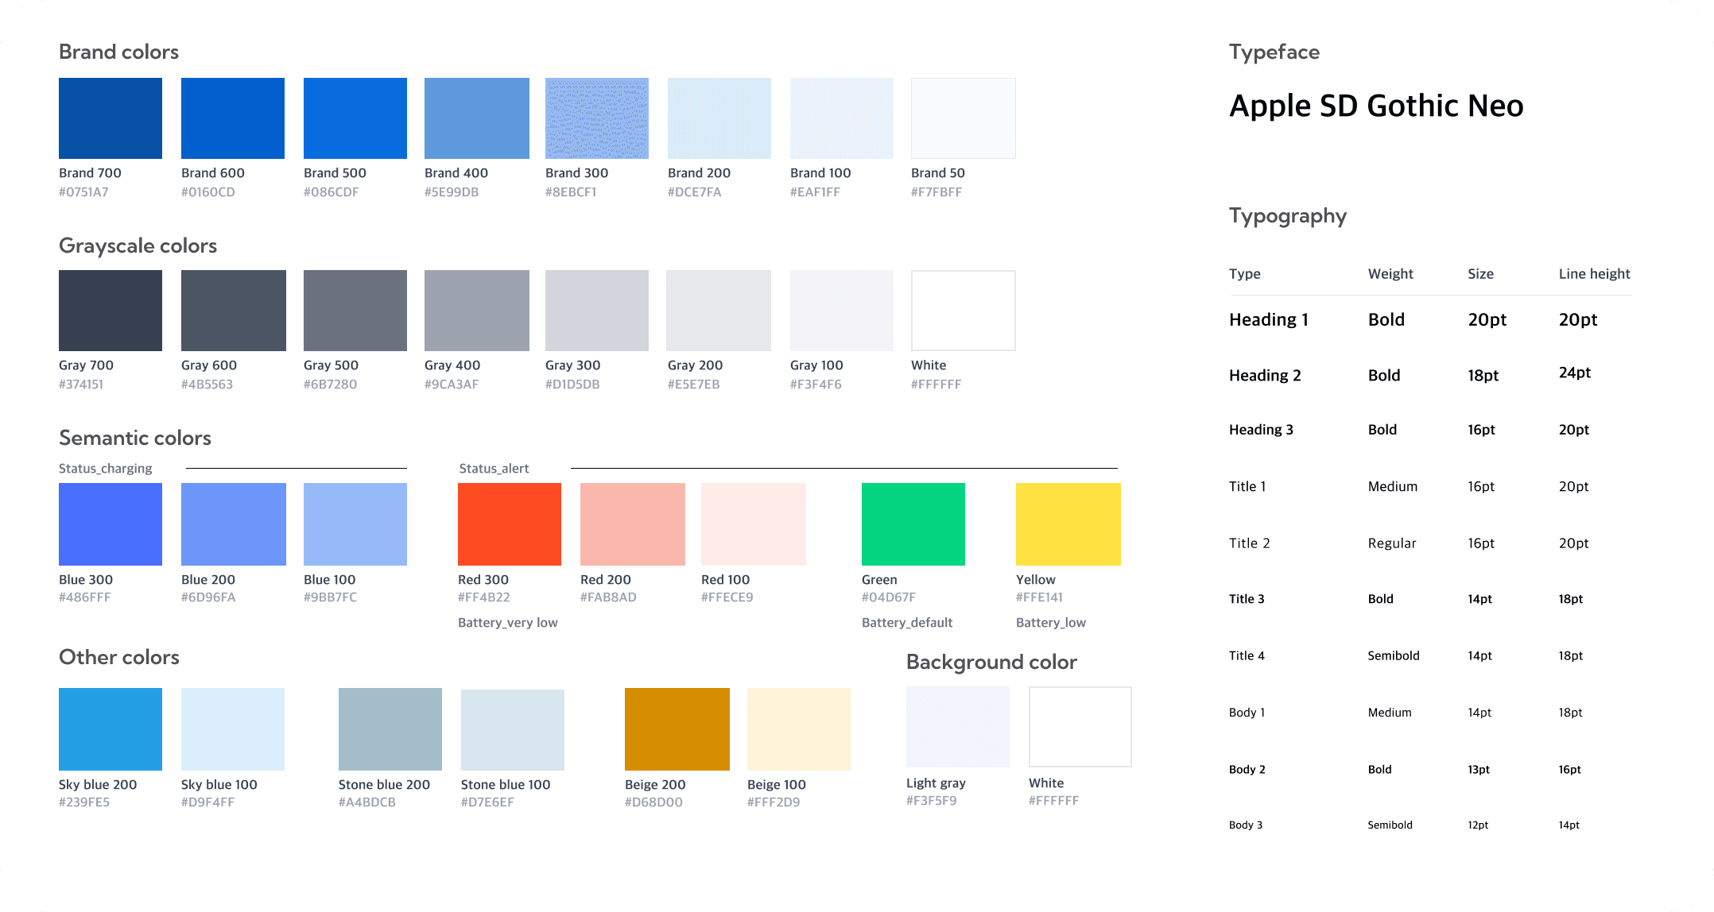The width and height of the screenshot is (1714, 912).
Task: Click the Weight column header
Action: point(1390,274)
